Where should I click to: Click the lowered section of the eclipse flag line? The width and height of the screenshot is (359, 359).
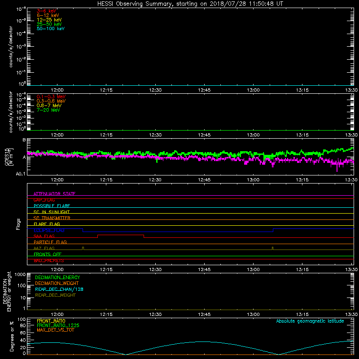click(x=178, y=232)
